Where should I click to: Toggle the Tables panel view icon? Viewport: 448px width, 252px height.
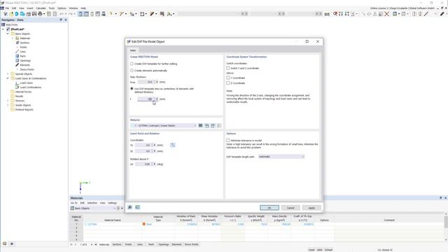[86, 14]
